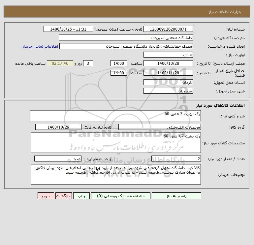Click the label واحد شمارش
The width and height of the screenshot is (254, 245).
pos(99,159)
